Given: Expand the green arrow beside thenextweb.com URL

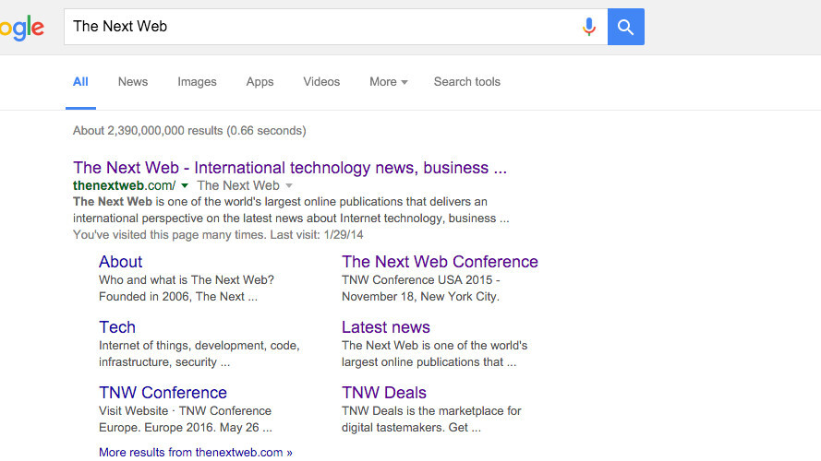Looking at the screenshot, I should click(186, 186).
